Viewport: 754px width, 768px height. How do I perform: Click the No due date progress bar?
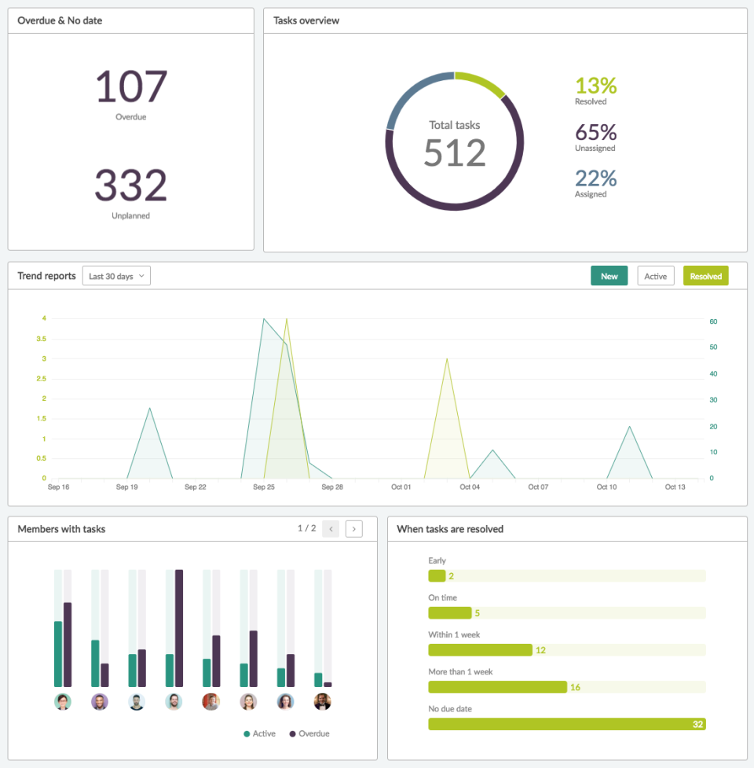pos(565,724)
